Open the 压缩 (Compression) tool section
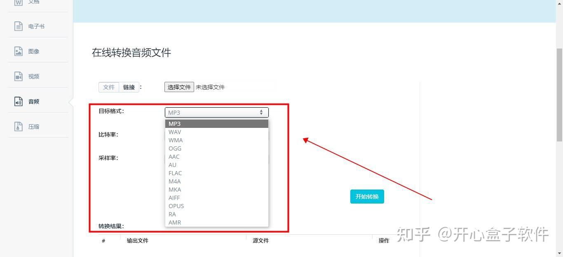 tap(34, 126)
